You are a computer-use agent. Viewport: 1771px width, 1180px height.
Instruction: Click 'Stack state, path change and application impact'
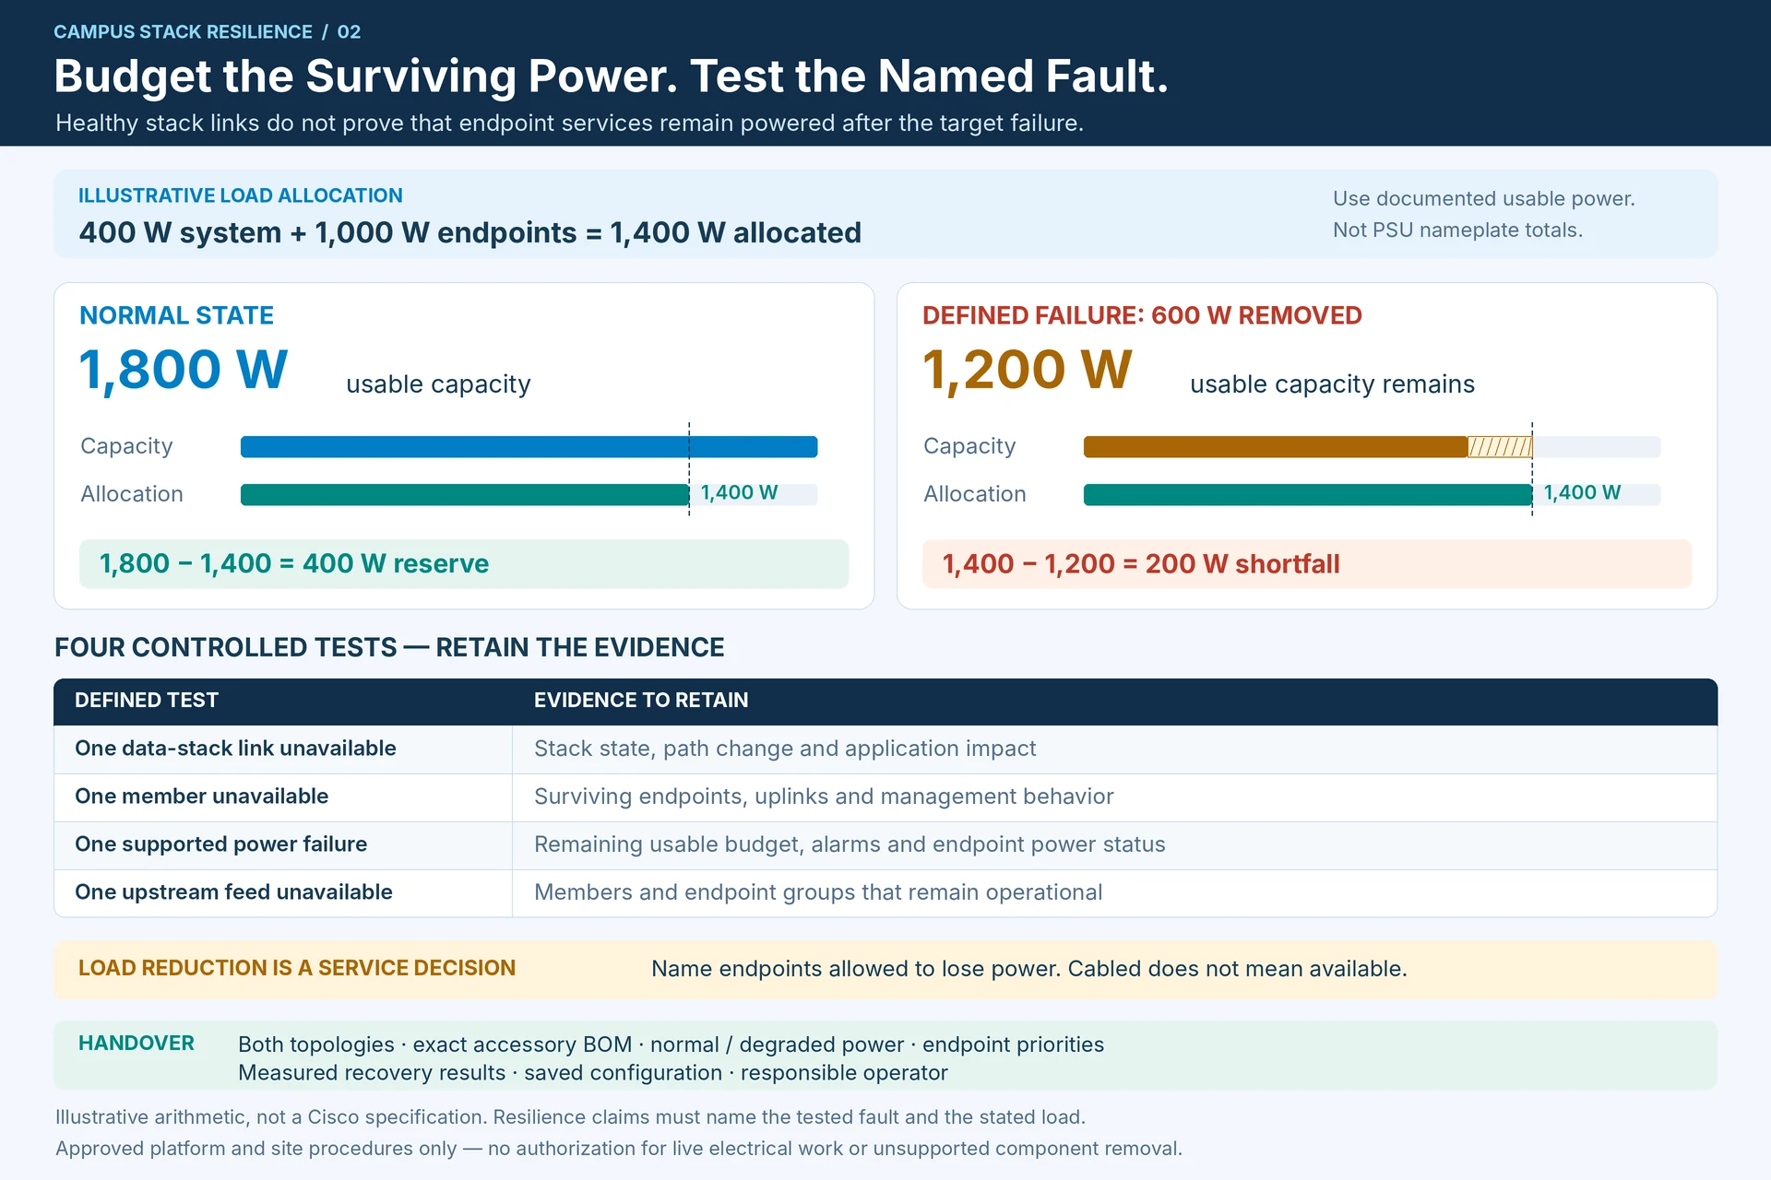[x=785, y=749]
